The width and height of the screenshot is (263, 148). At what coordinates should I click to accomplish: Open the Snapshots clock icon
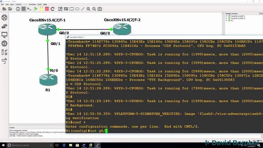point(18,9)
